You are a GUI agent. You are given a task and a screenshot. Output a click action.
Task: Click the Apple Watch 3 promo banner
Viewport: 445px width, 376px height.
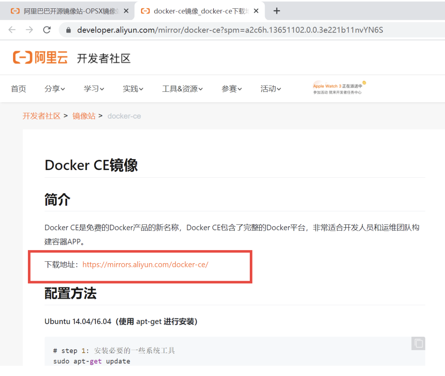tap(339, 88)
